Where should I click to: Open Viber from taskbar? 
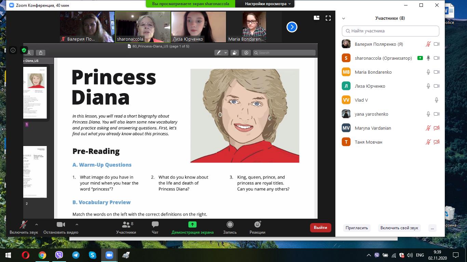(x=59, y=255)
